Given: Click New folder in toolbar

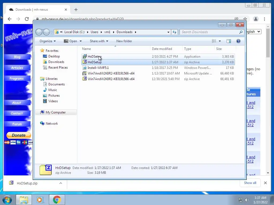Looking at the screenshot, I should click(124, 41).
